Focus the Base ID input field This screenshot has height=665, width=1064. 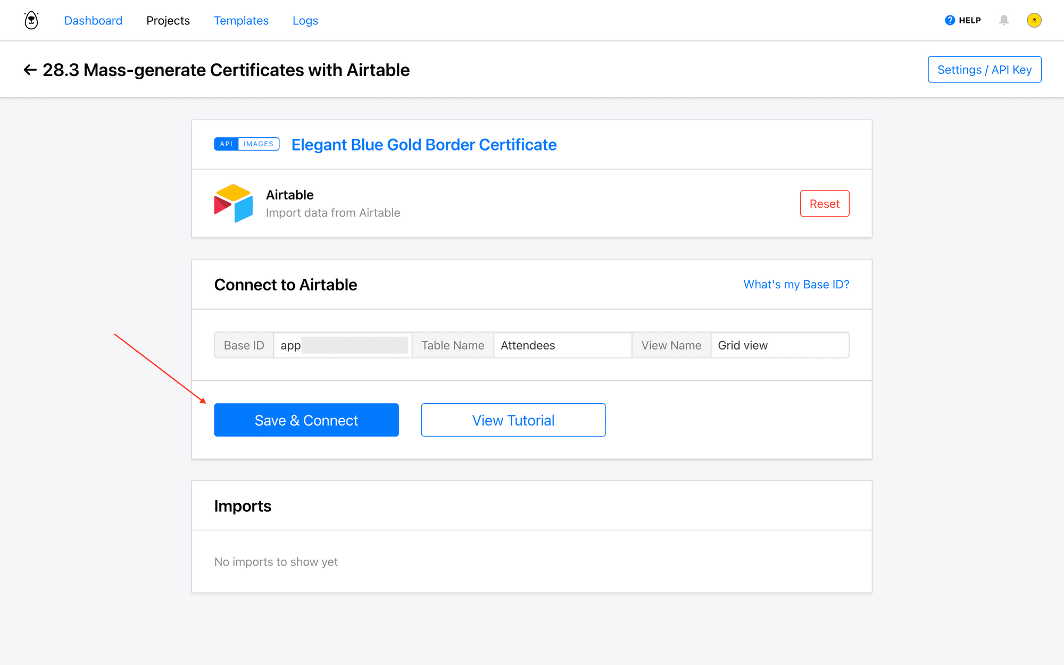click(x=343, y=345)
